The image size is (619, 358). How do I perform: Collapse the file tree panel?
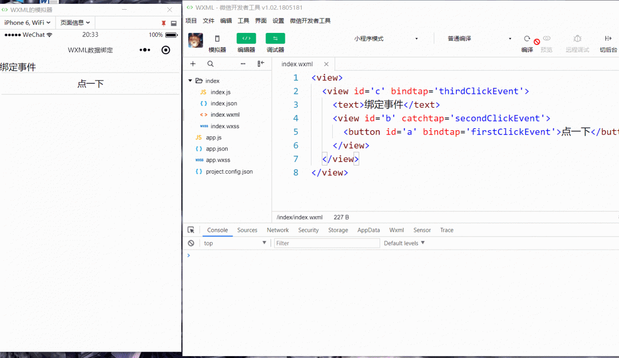click(x=261, y=64)
